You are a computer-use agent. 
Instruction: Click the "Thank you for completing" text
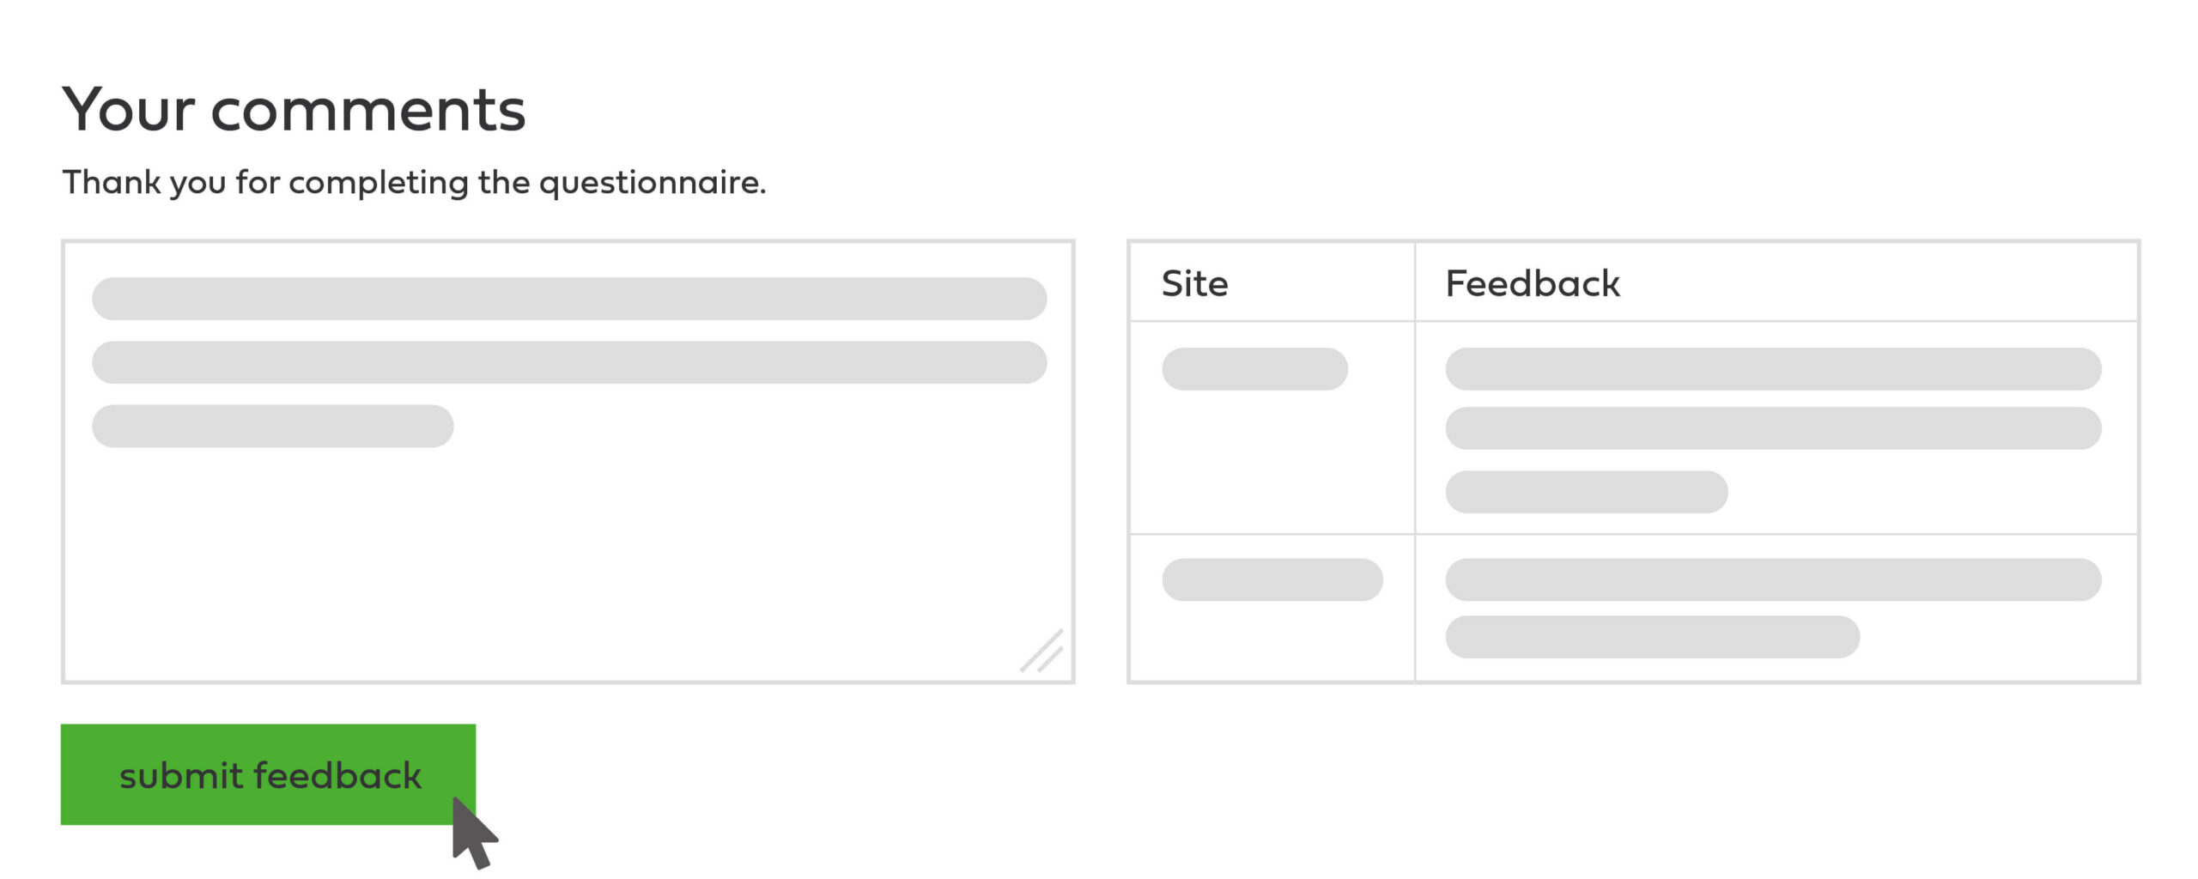(x=414, y=182)
